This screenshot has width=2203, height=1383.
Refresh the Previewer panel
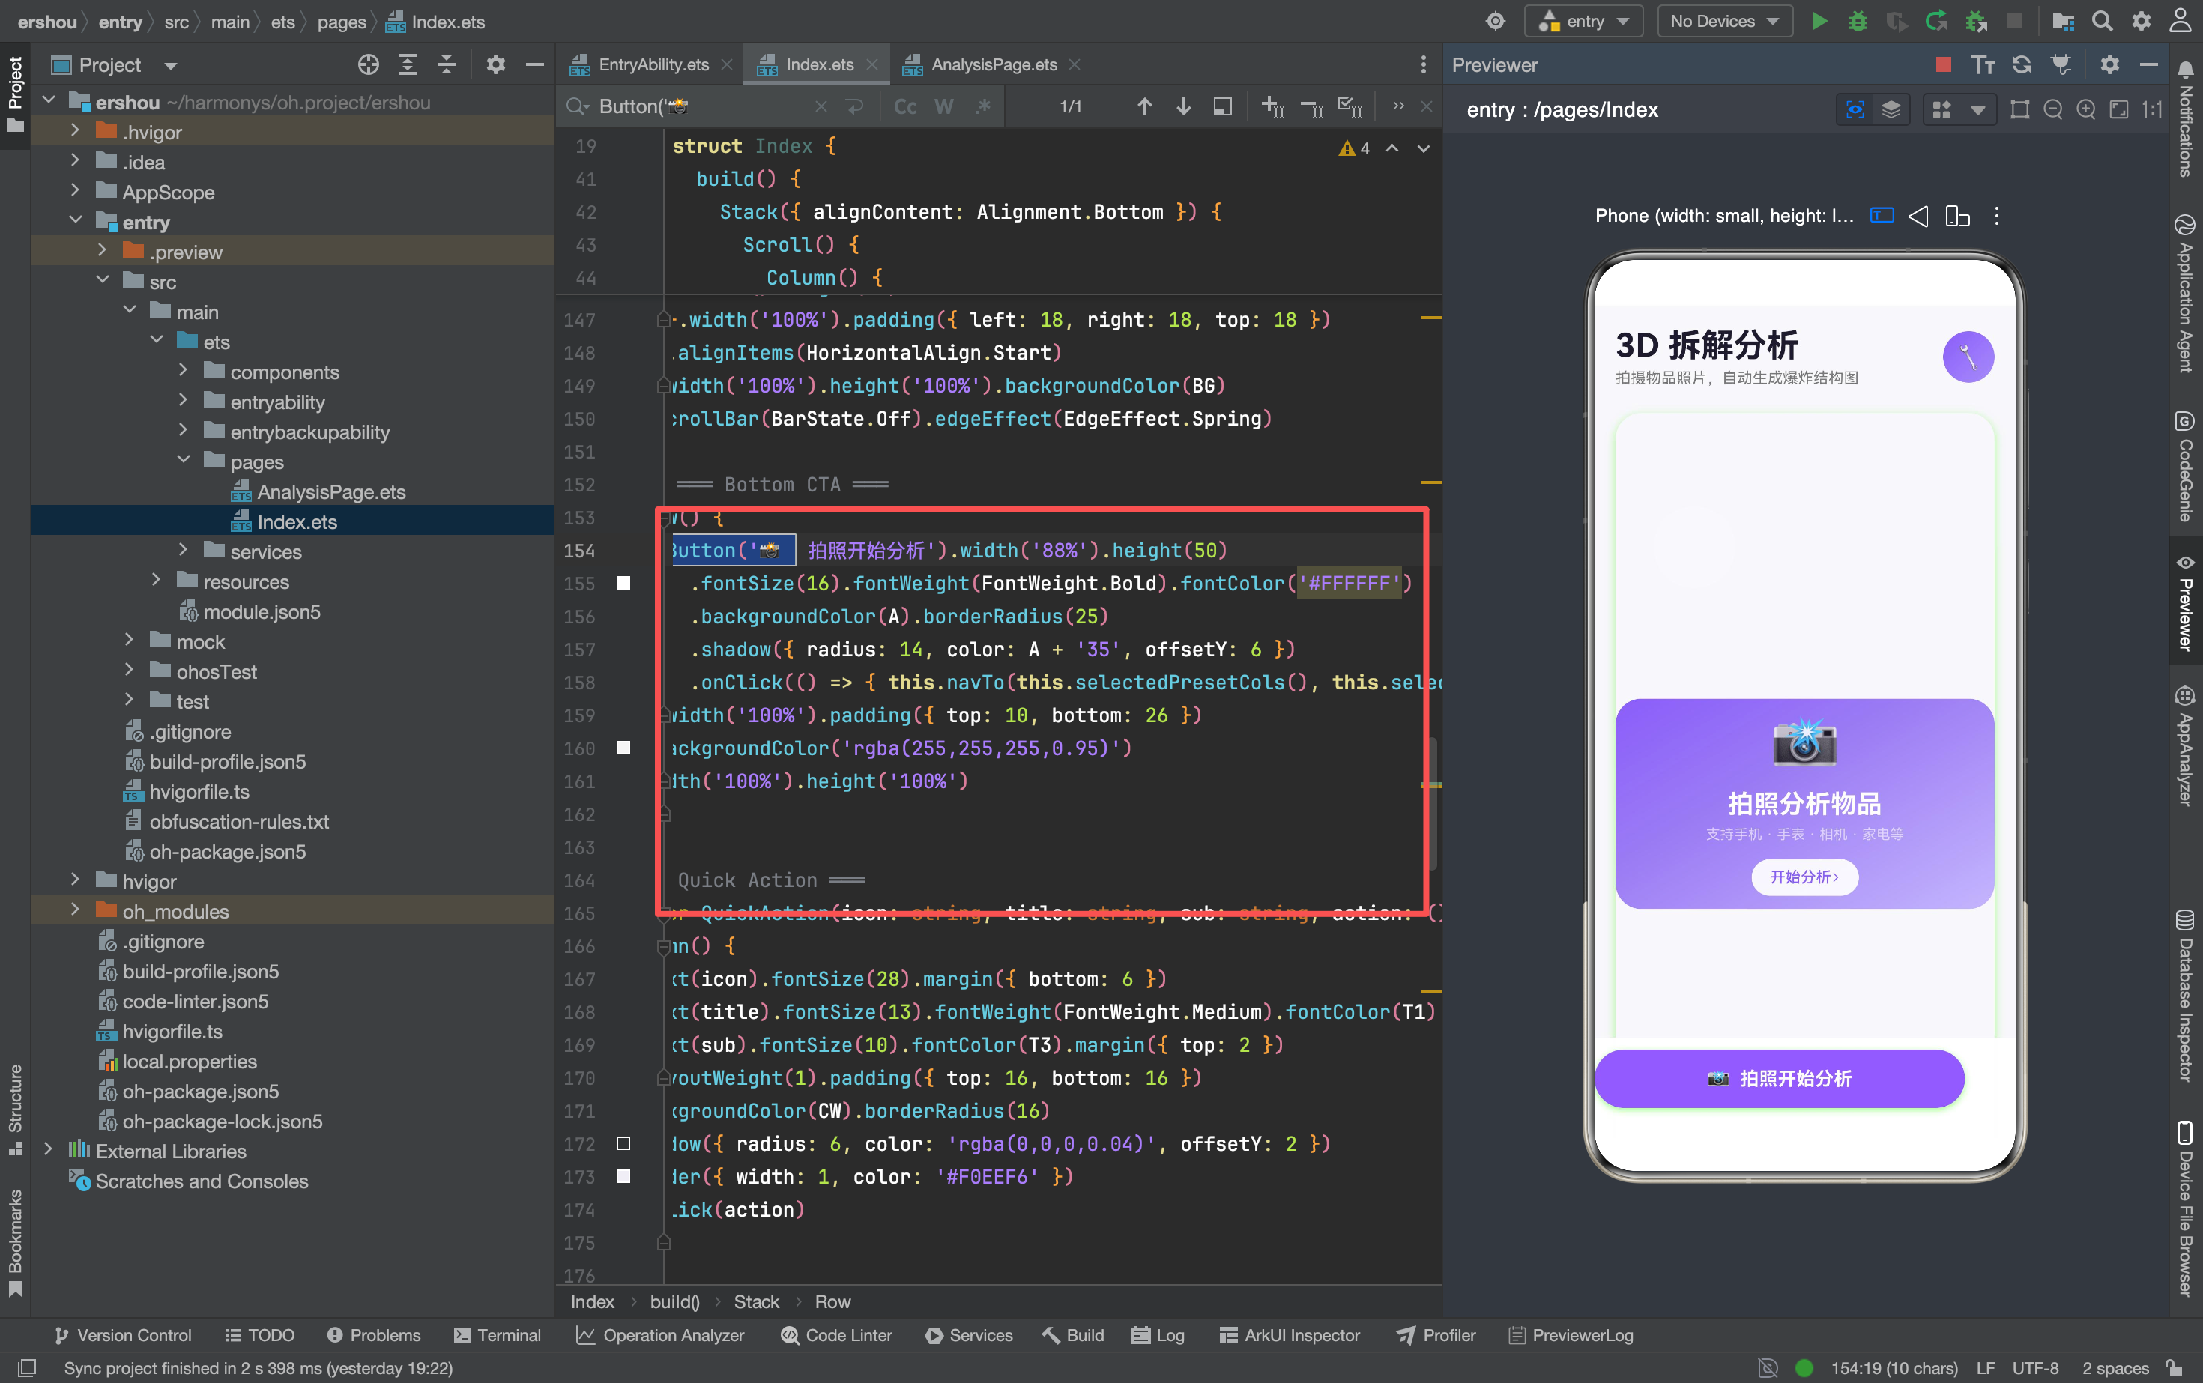(2021, 65)
